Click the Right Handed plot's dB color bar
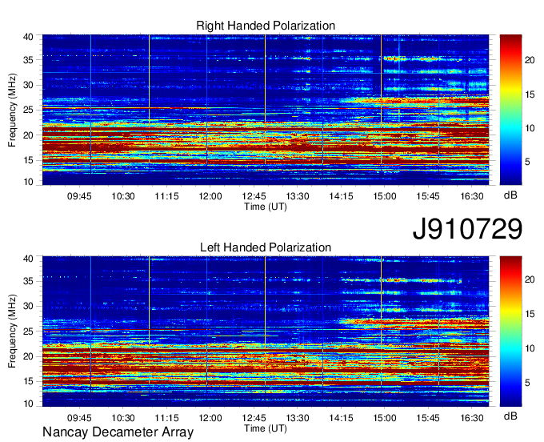The image size is (544, 442). [x=510, y=110]
